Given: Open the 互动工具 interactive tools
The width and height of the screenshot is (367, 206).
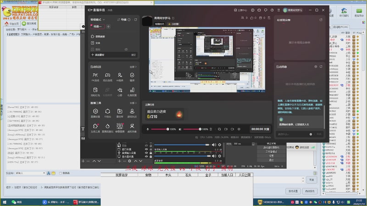Looking at the screenshot, I should click(95, 128).
